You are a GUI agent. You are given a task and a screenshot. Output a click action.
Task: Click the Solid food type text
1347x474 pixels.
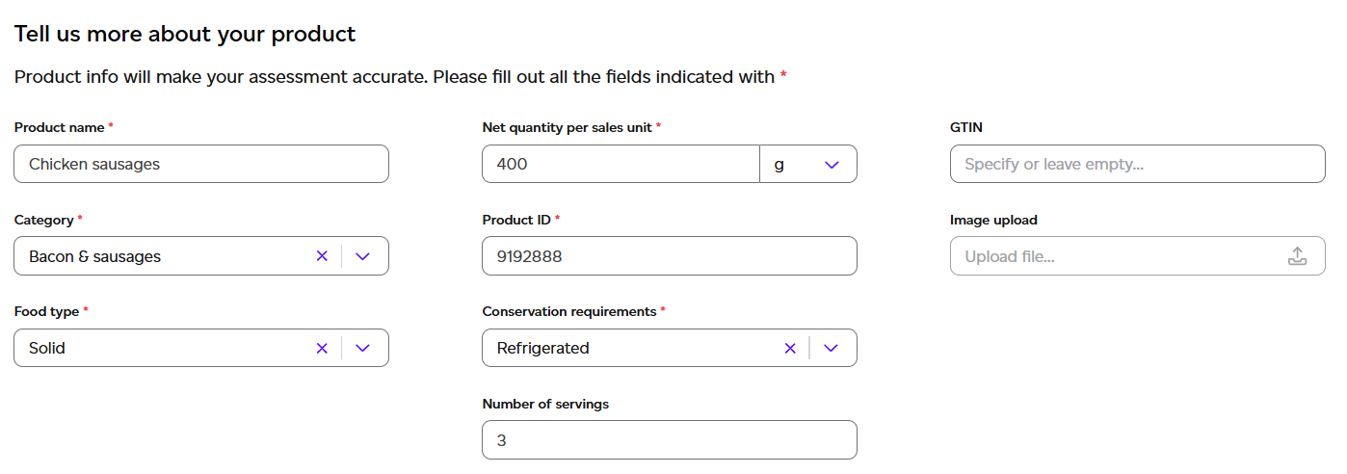coord(47,349)
